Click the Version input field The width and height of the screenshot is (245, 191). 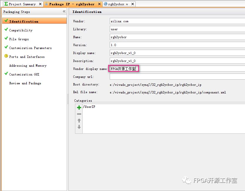pos(176,45)
